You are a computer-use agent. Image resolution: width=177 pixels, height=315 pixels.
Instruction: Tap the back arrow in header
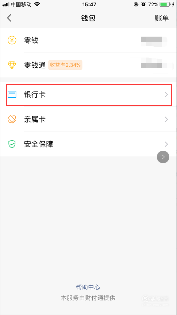pos(9,18)
